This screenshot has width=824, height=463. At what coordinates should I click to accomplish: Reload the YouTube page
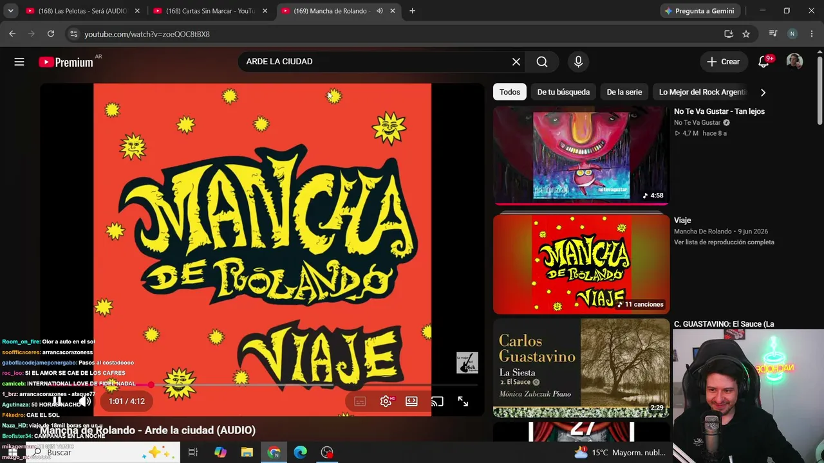(x=51, y=34)
